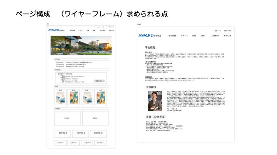Click the conference title in the bordered conference box

(x=65, y=74)
